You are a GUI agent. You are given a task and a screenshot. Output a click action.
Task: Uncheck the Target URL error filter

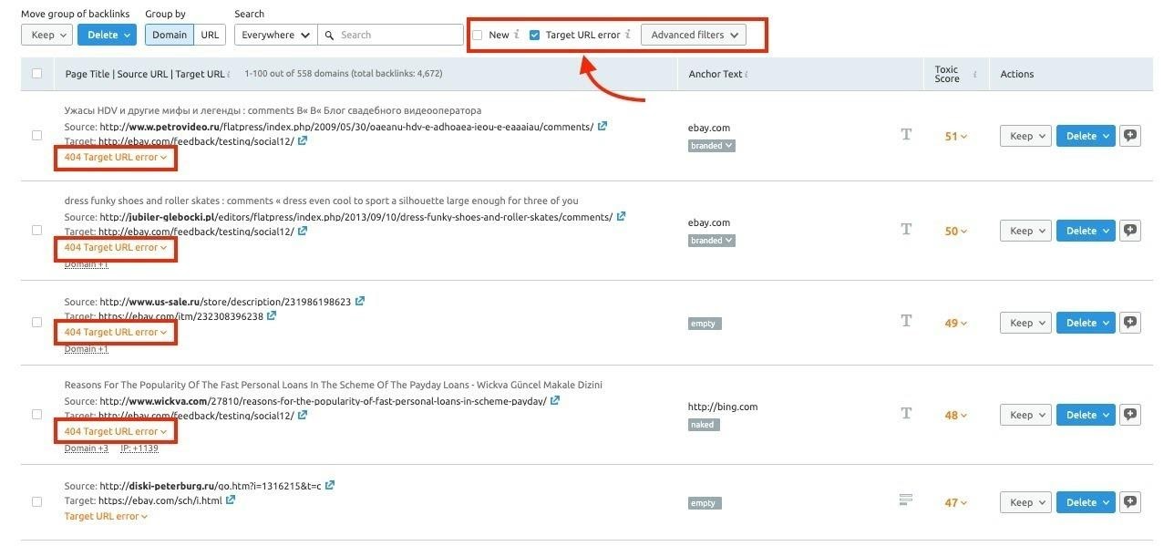pos(535,34)
